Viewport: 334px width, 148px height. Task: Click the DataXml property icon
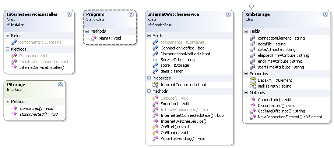253,80
